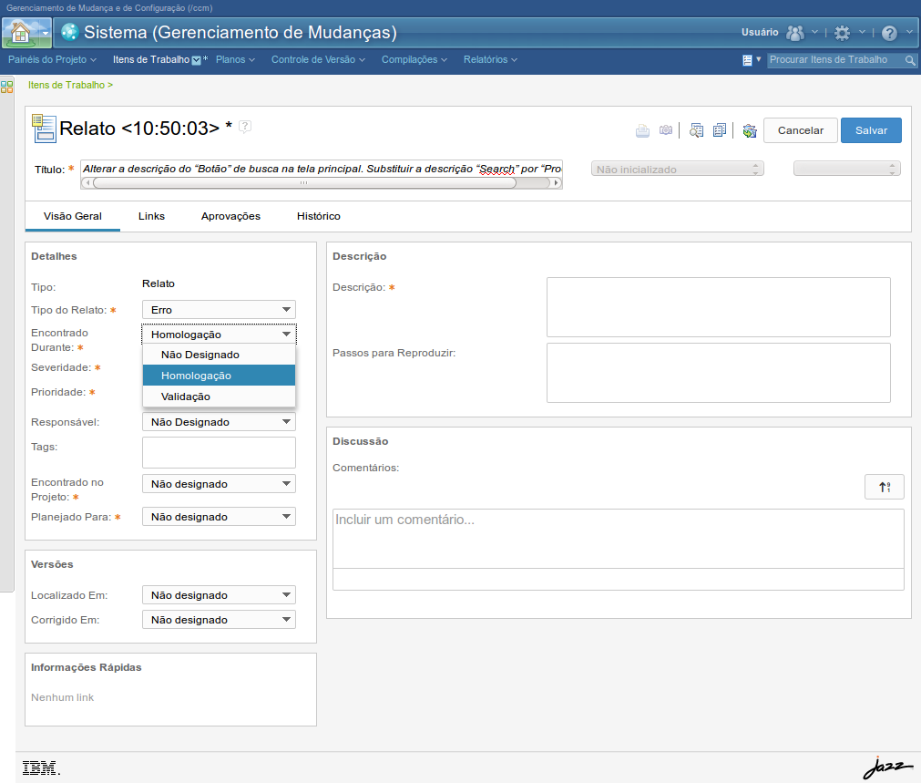Screen dimensions: 921x783
Task: Select Homologação option in the open list
Action: pyautogui.click(x=219, y=376)
